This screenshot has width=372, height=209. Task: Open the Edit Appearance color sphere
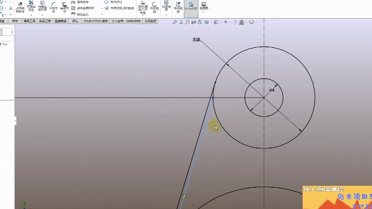click(x=235, y=22)
